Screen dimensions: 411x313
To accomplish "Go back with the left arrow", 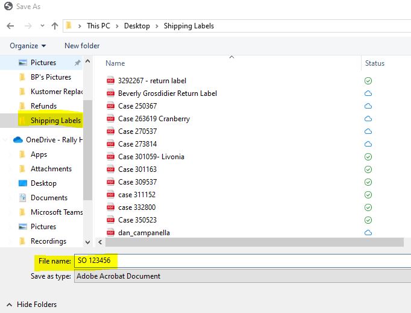I will coord(10,26).
